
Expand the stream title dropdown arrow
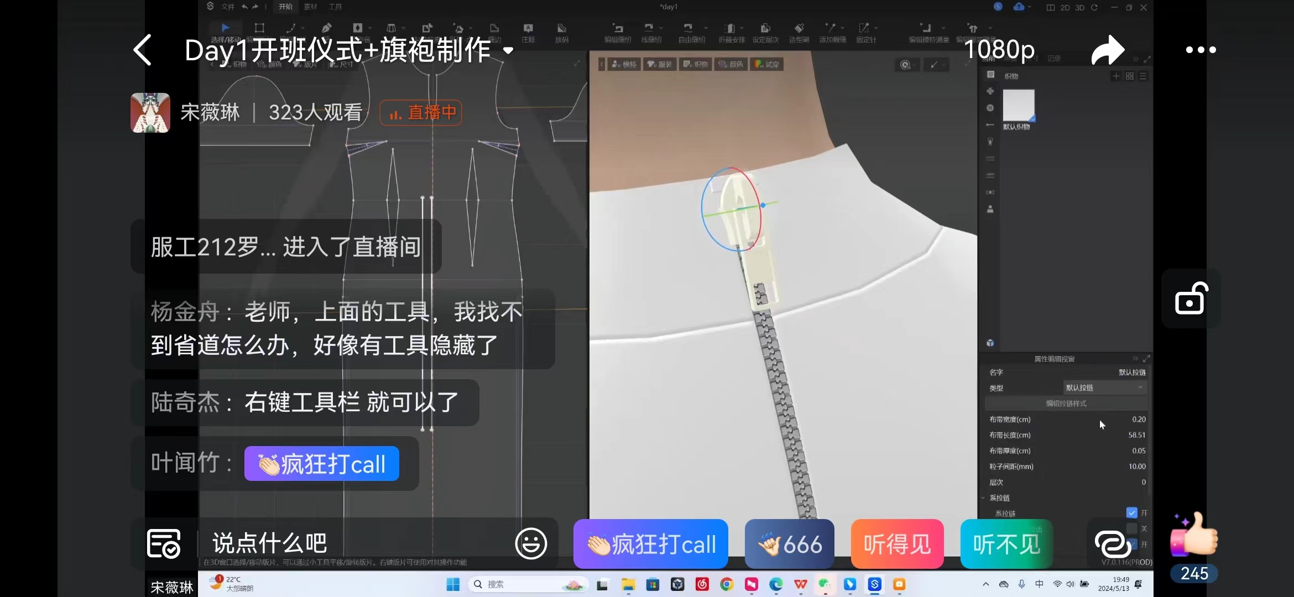[508, 51]
